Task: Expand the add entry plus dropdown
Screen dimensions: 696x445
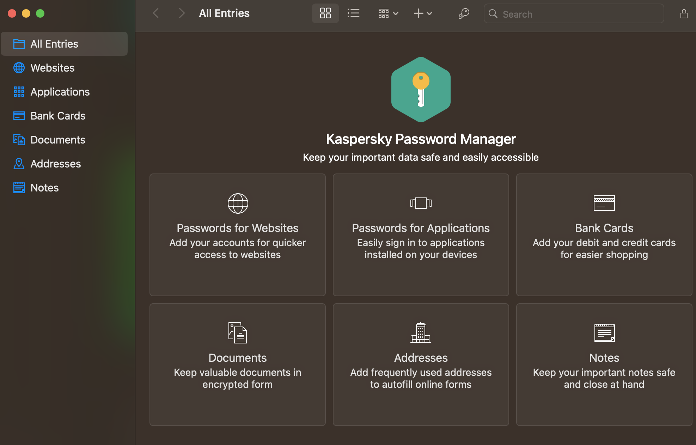Action: [423, 13]
